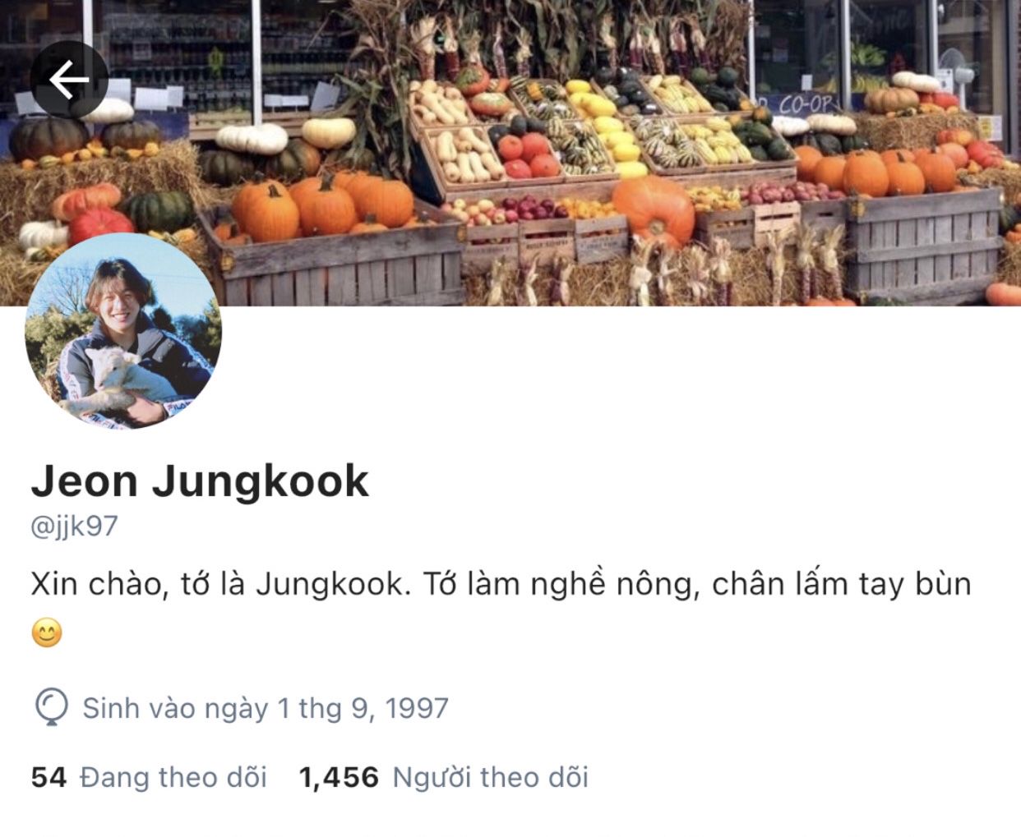
Task: Click the smiling emoji in the bio
Action: [x=47, y=633]
